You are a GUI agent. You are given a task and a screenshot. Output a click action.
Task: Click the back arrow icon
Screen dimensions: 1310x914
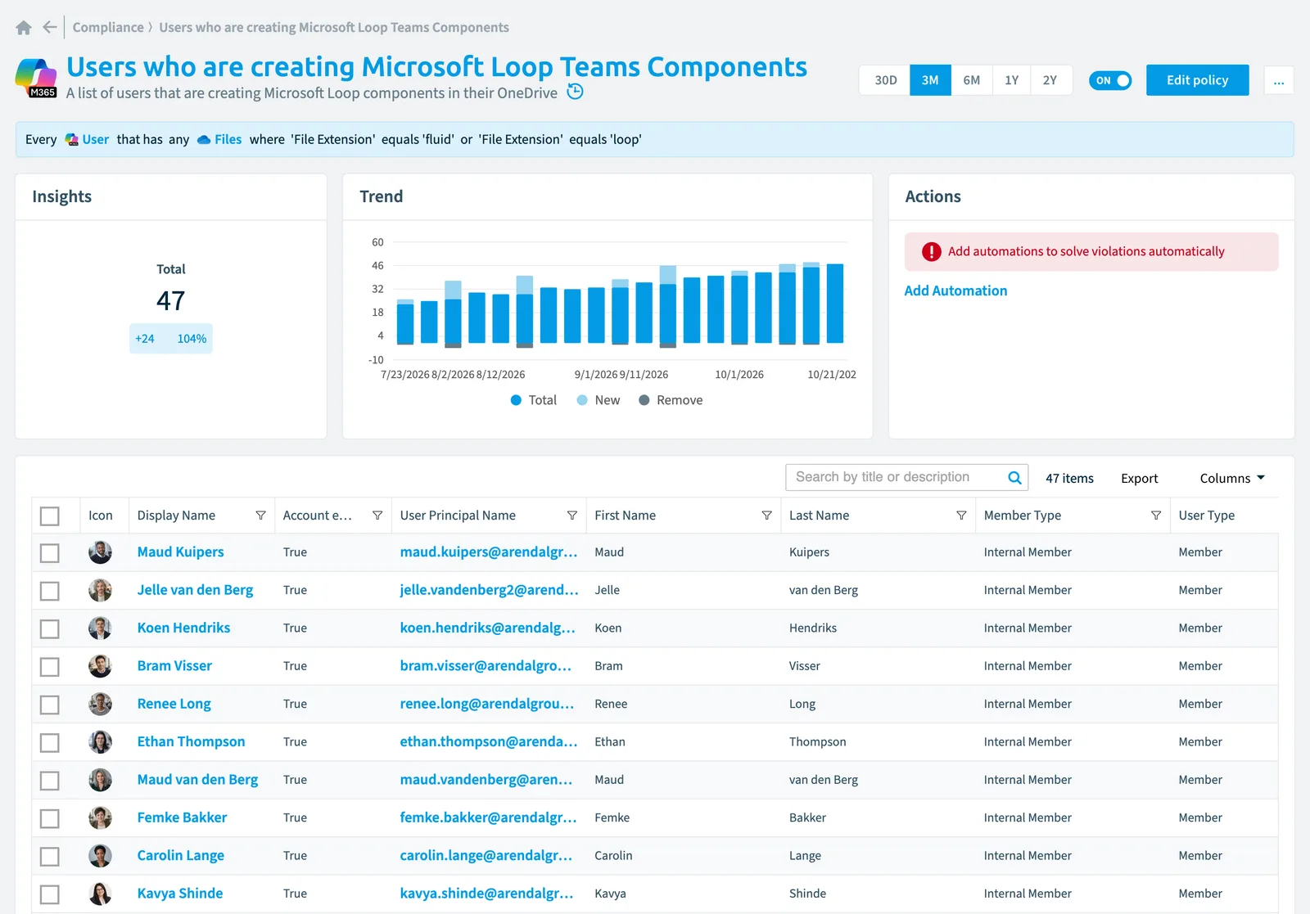click(x=50, y=27)
